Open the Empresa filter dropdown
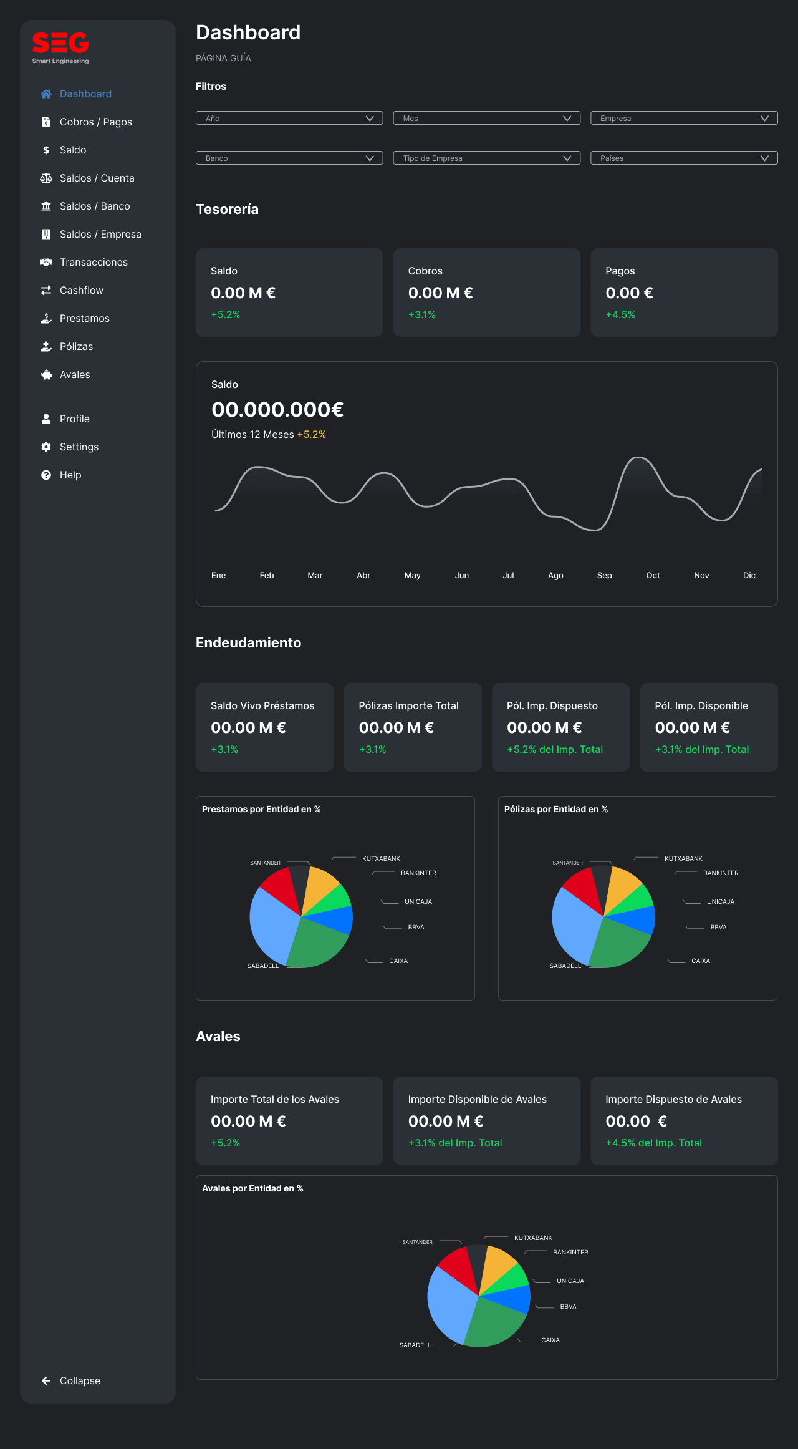Screen dimensions: 798x1449 (684, 119)
